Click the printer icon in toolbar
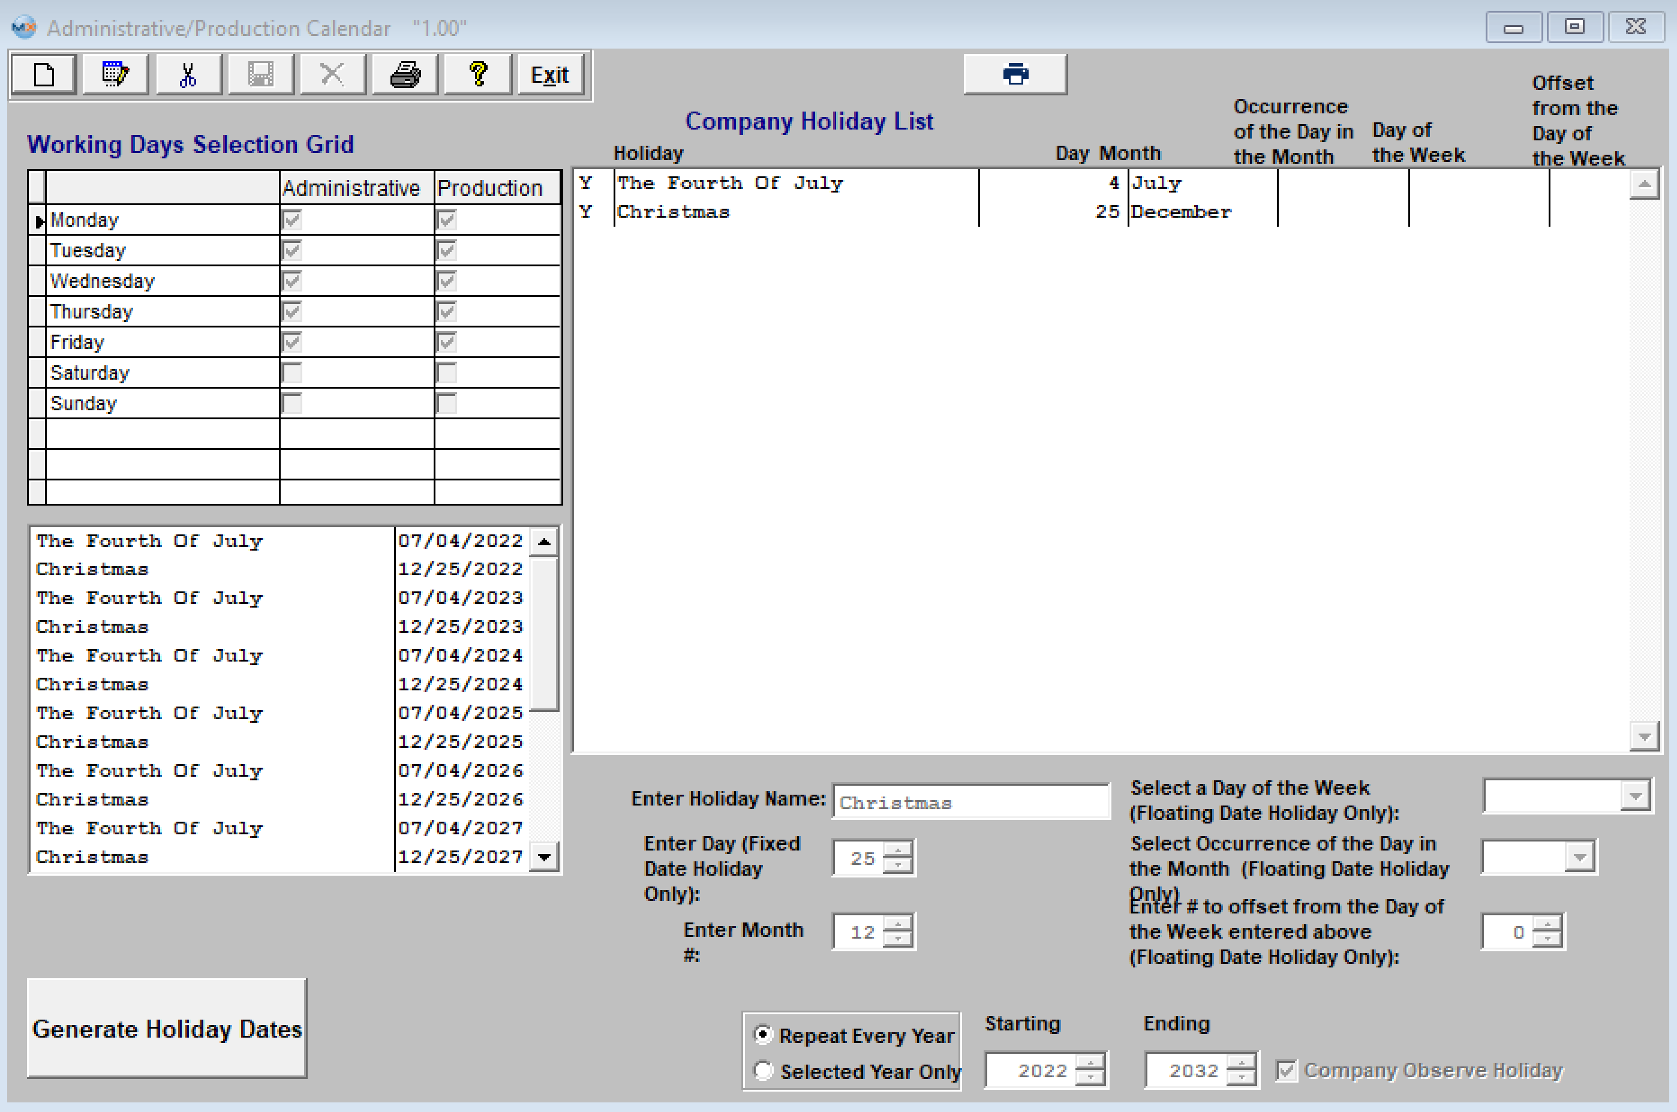This screenshot has width=1677, height=1112. pos(405,74)
